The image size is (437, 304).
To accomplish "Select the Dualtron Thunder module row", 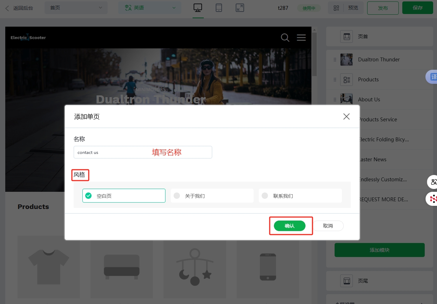I will [379, 60].
